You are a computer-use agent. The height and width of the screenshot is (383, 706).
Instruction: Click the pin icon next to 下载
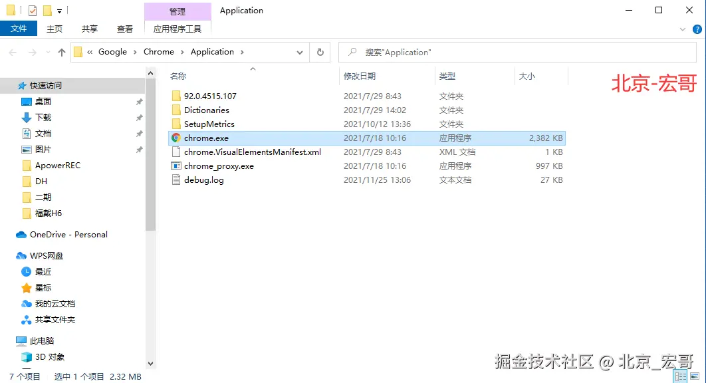(140, 118)
